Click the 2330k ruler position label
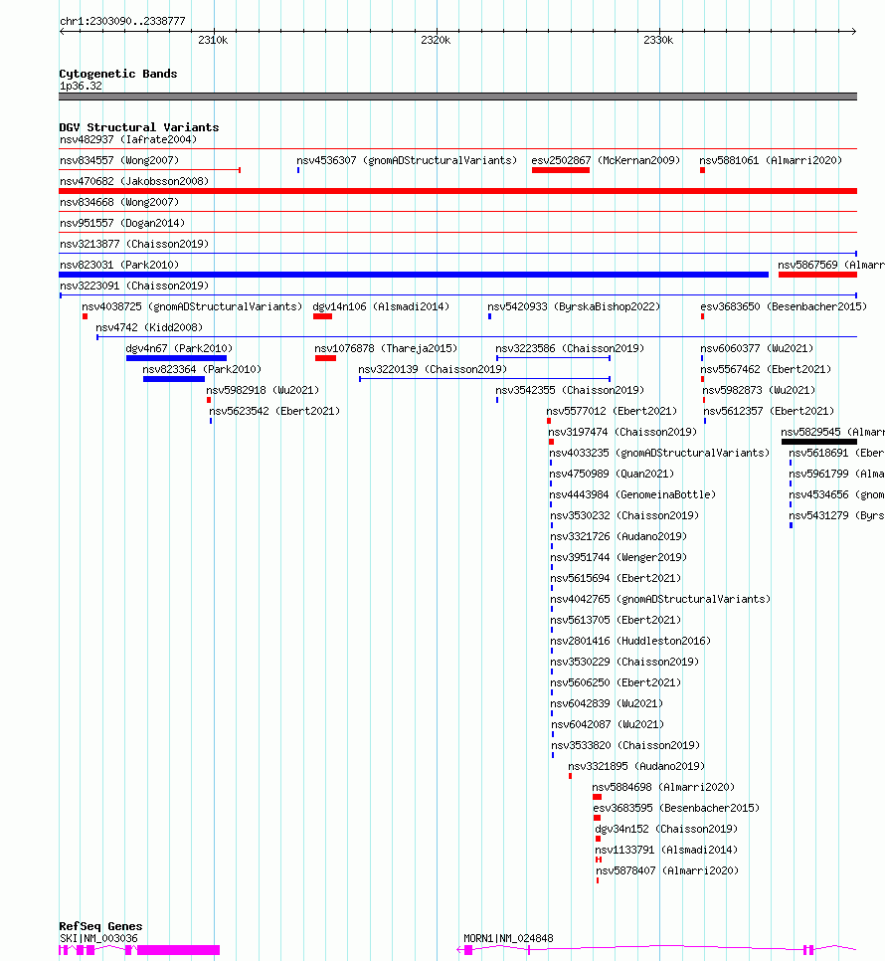Viewport: 885px width, 961px height. 658,40
